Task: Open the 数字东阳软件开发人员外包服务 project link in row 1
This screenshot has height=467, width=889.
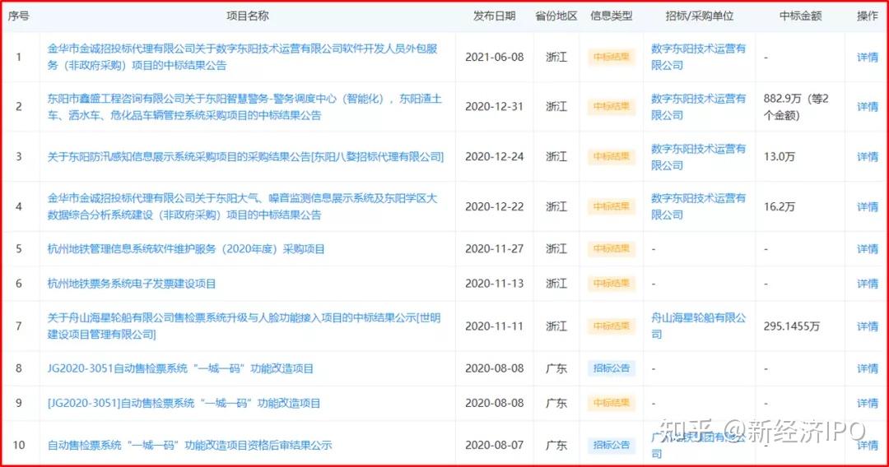Action: pos(243,58)
